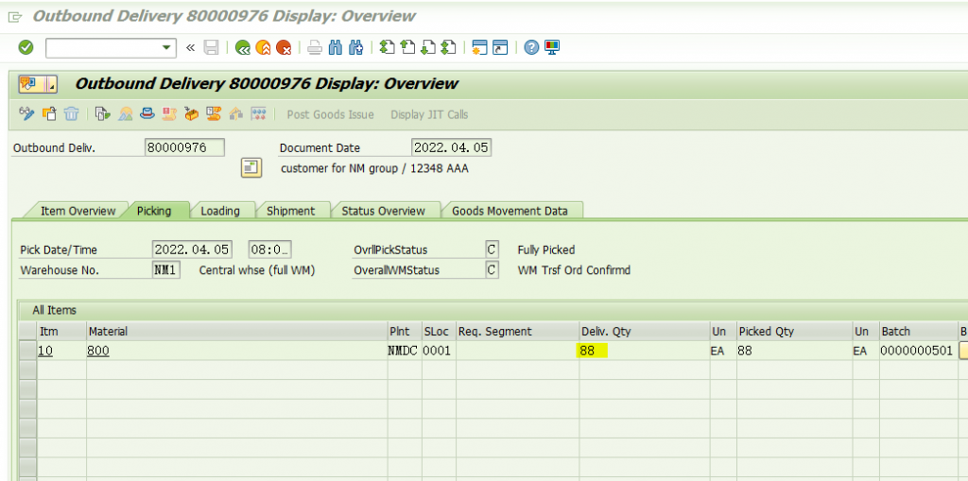
Task: Click the Customize Local Layout monitor icon
Action: tap(552, 47)
